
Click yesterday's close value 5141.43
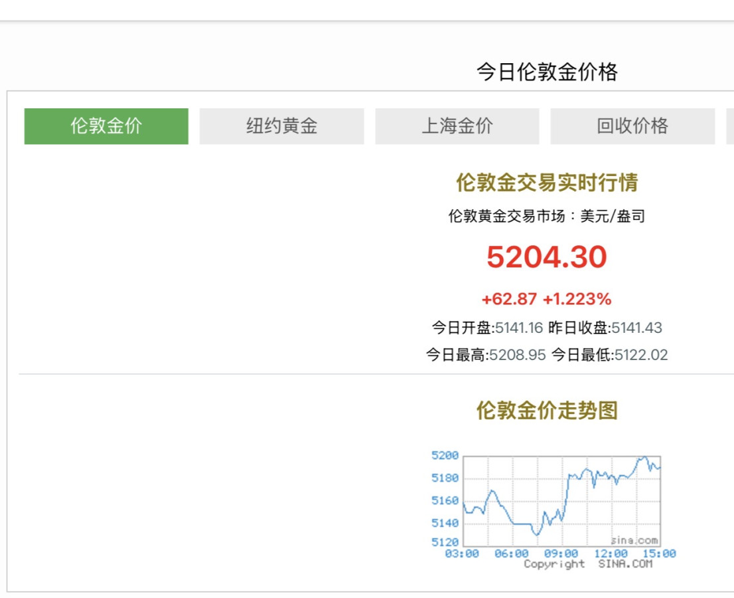pos(636,328)
